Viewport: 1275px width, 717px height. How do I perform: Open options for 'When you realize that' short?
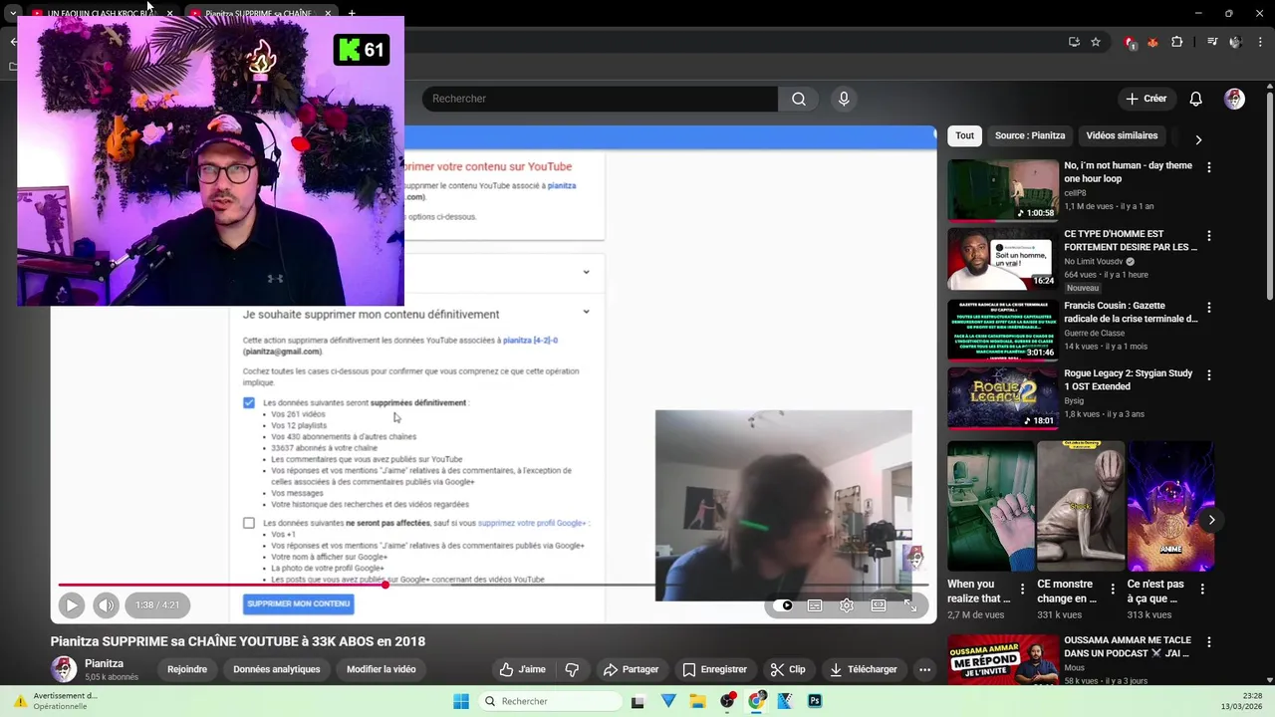point(1022,590)
